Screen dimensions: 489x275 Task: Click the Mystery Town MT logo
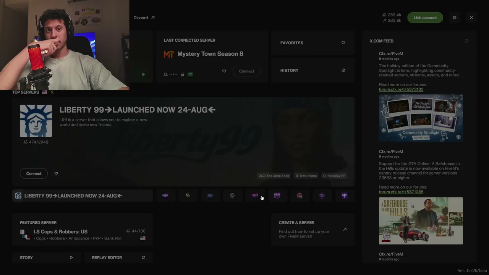[168, 54]
